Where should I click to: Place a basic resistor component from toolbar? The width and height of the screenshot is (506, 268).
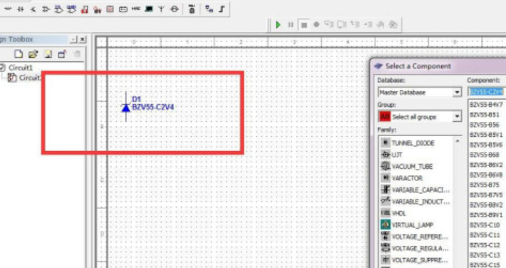coord(8,9)
